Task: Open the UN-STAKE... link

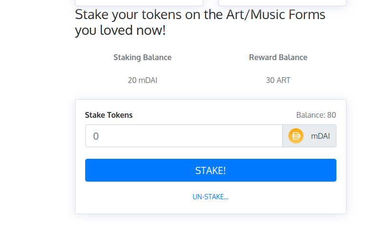Action: pos(210,196)
